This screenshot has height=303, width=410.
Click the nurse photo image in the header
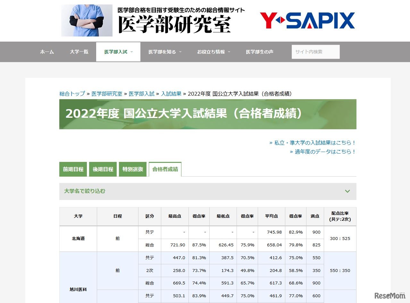point(87,20)
